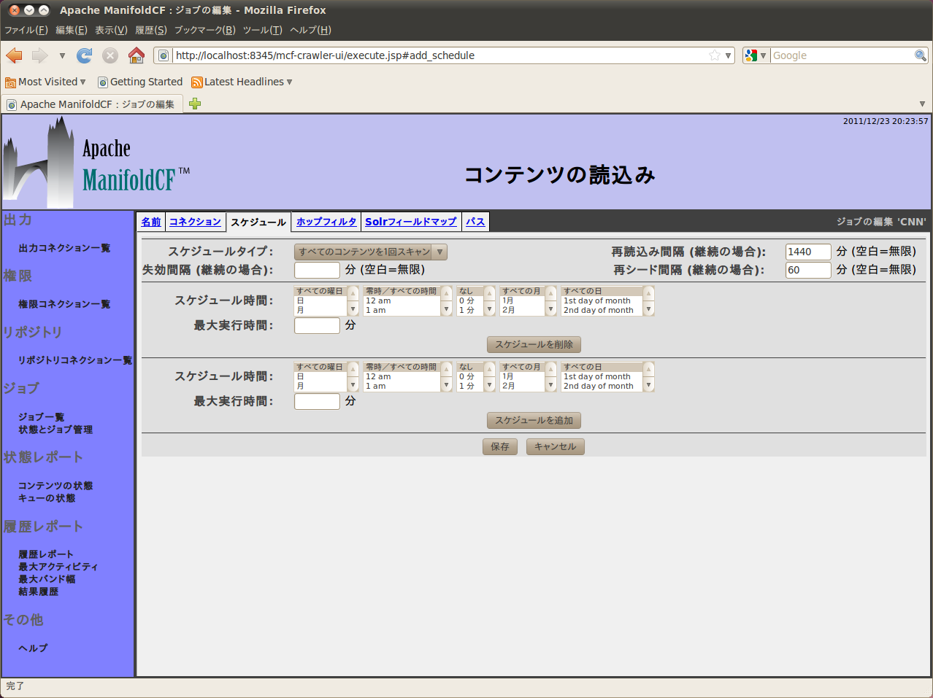933x698 pixels.
Task: Click the スケジュールを削除 button
Action: click(534, 344)
